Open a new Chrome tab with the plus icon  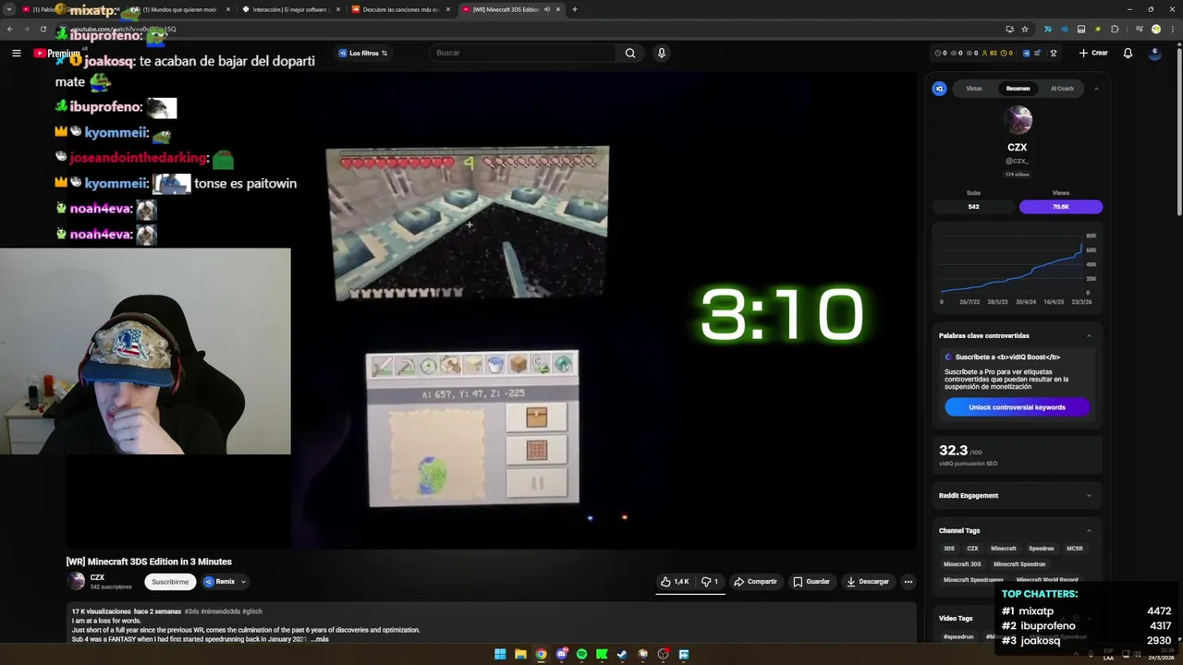pos(574,9)
